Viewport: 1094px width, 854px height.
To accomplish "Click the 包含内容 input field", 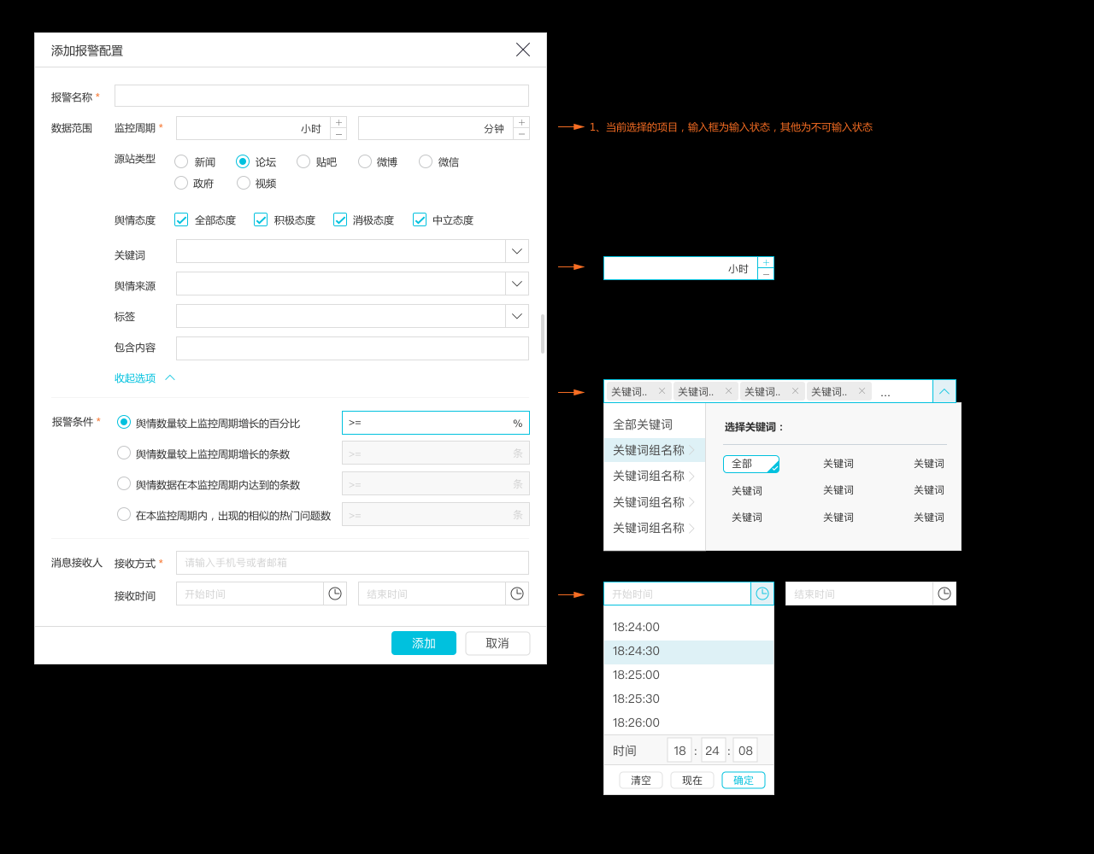I will (x=352, y=348).
